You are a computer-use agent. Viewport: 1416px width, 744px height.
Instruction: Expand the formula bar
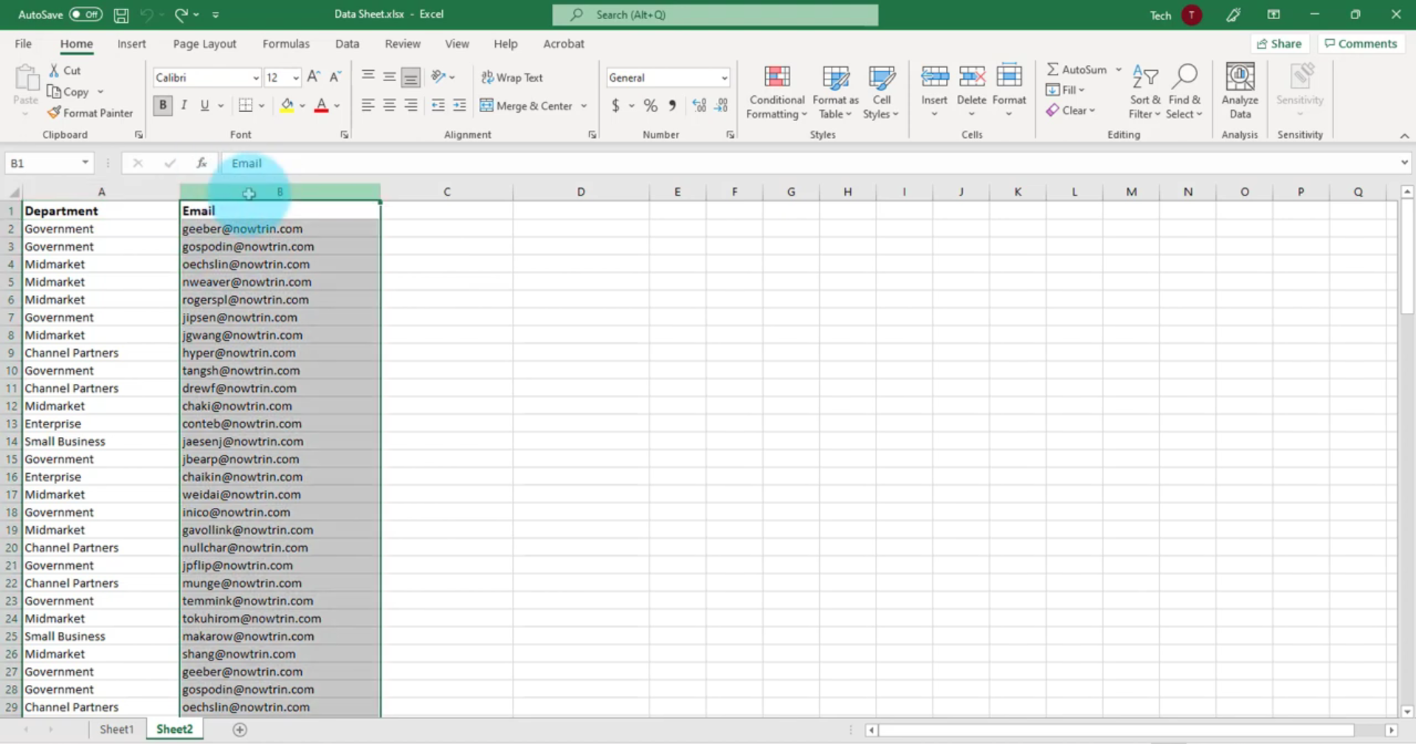coord(1404,163)
